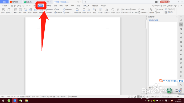This screenshot has width=184, height=103.
Task: Open the 特色应用 featured apps tab
Action: 95,6
